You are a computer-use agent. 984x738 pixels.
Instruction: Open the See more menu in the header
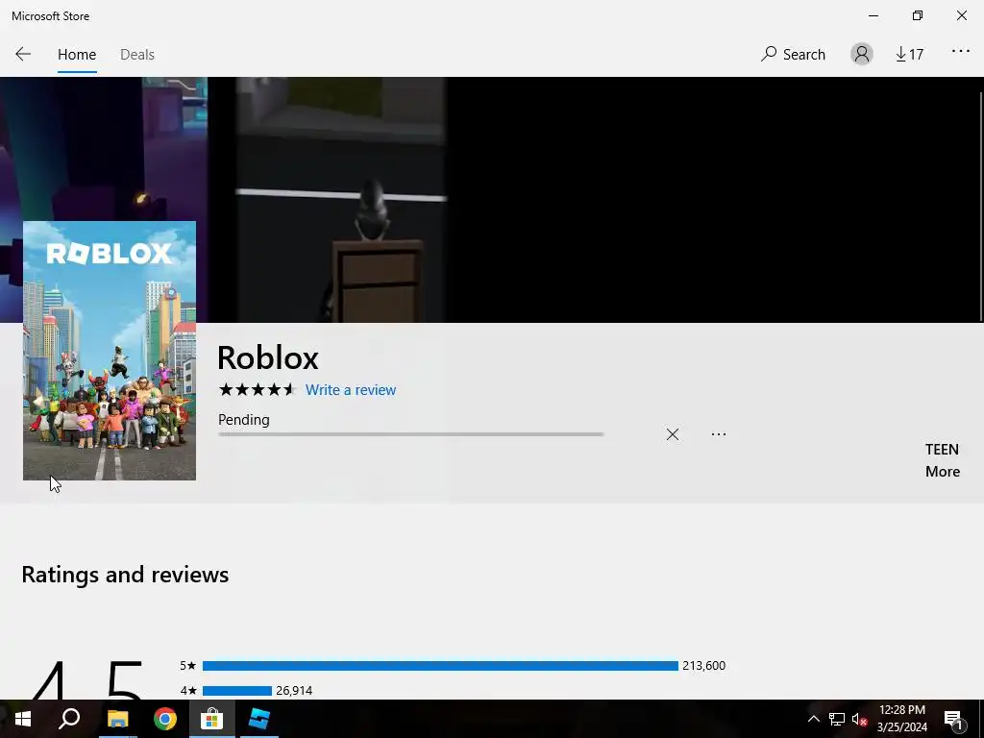point(961,52)
